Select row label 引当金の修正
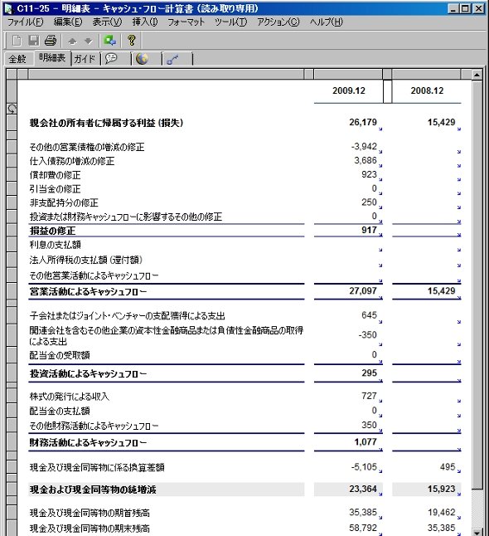The height and width of the screenshot is (536, 489). (55, 189)
